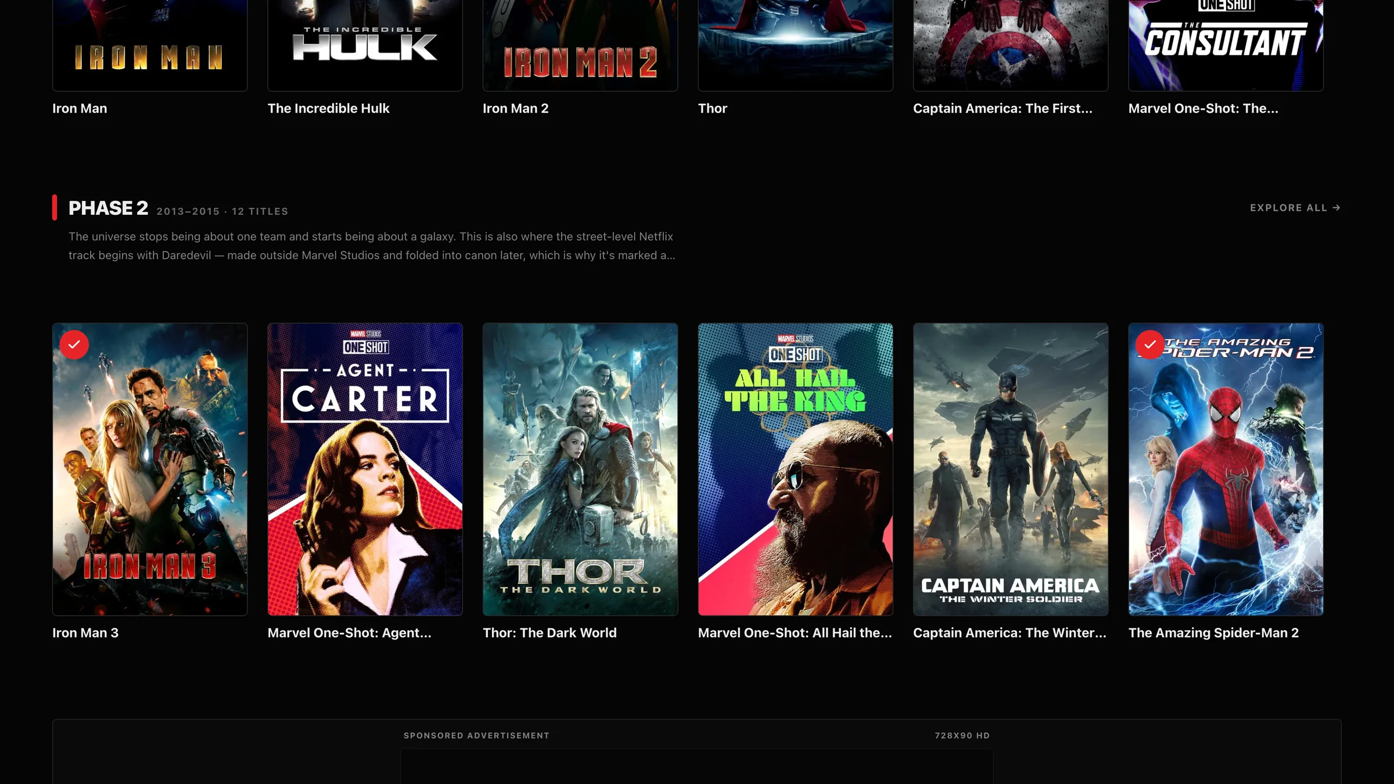Toggle the watched checkmark on Iron Man 3

coord(74,344)
